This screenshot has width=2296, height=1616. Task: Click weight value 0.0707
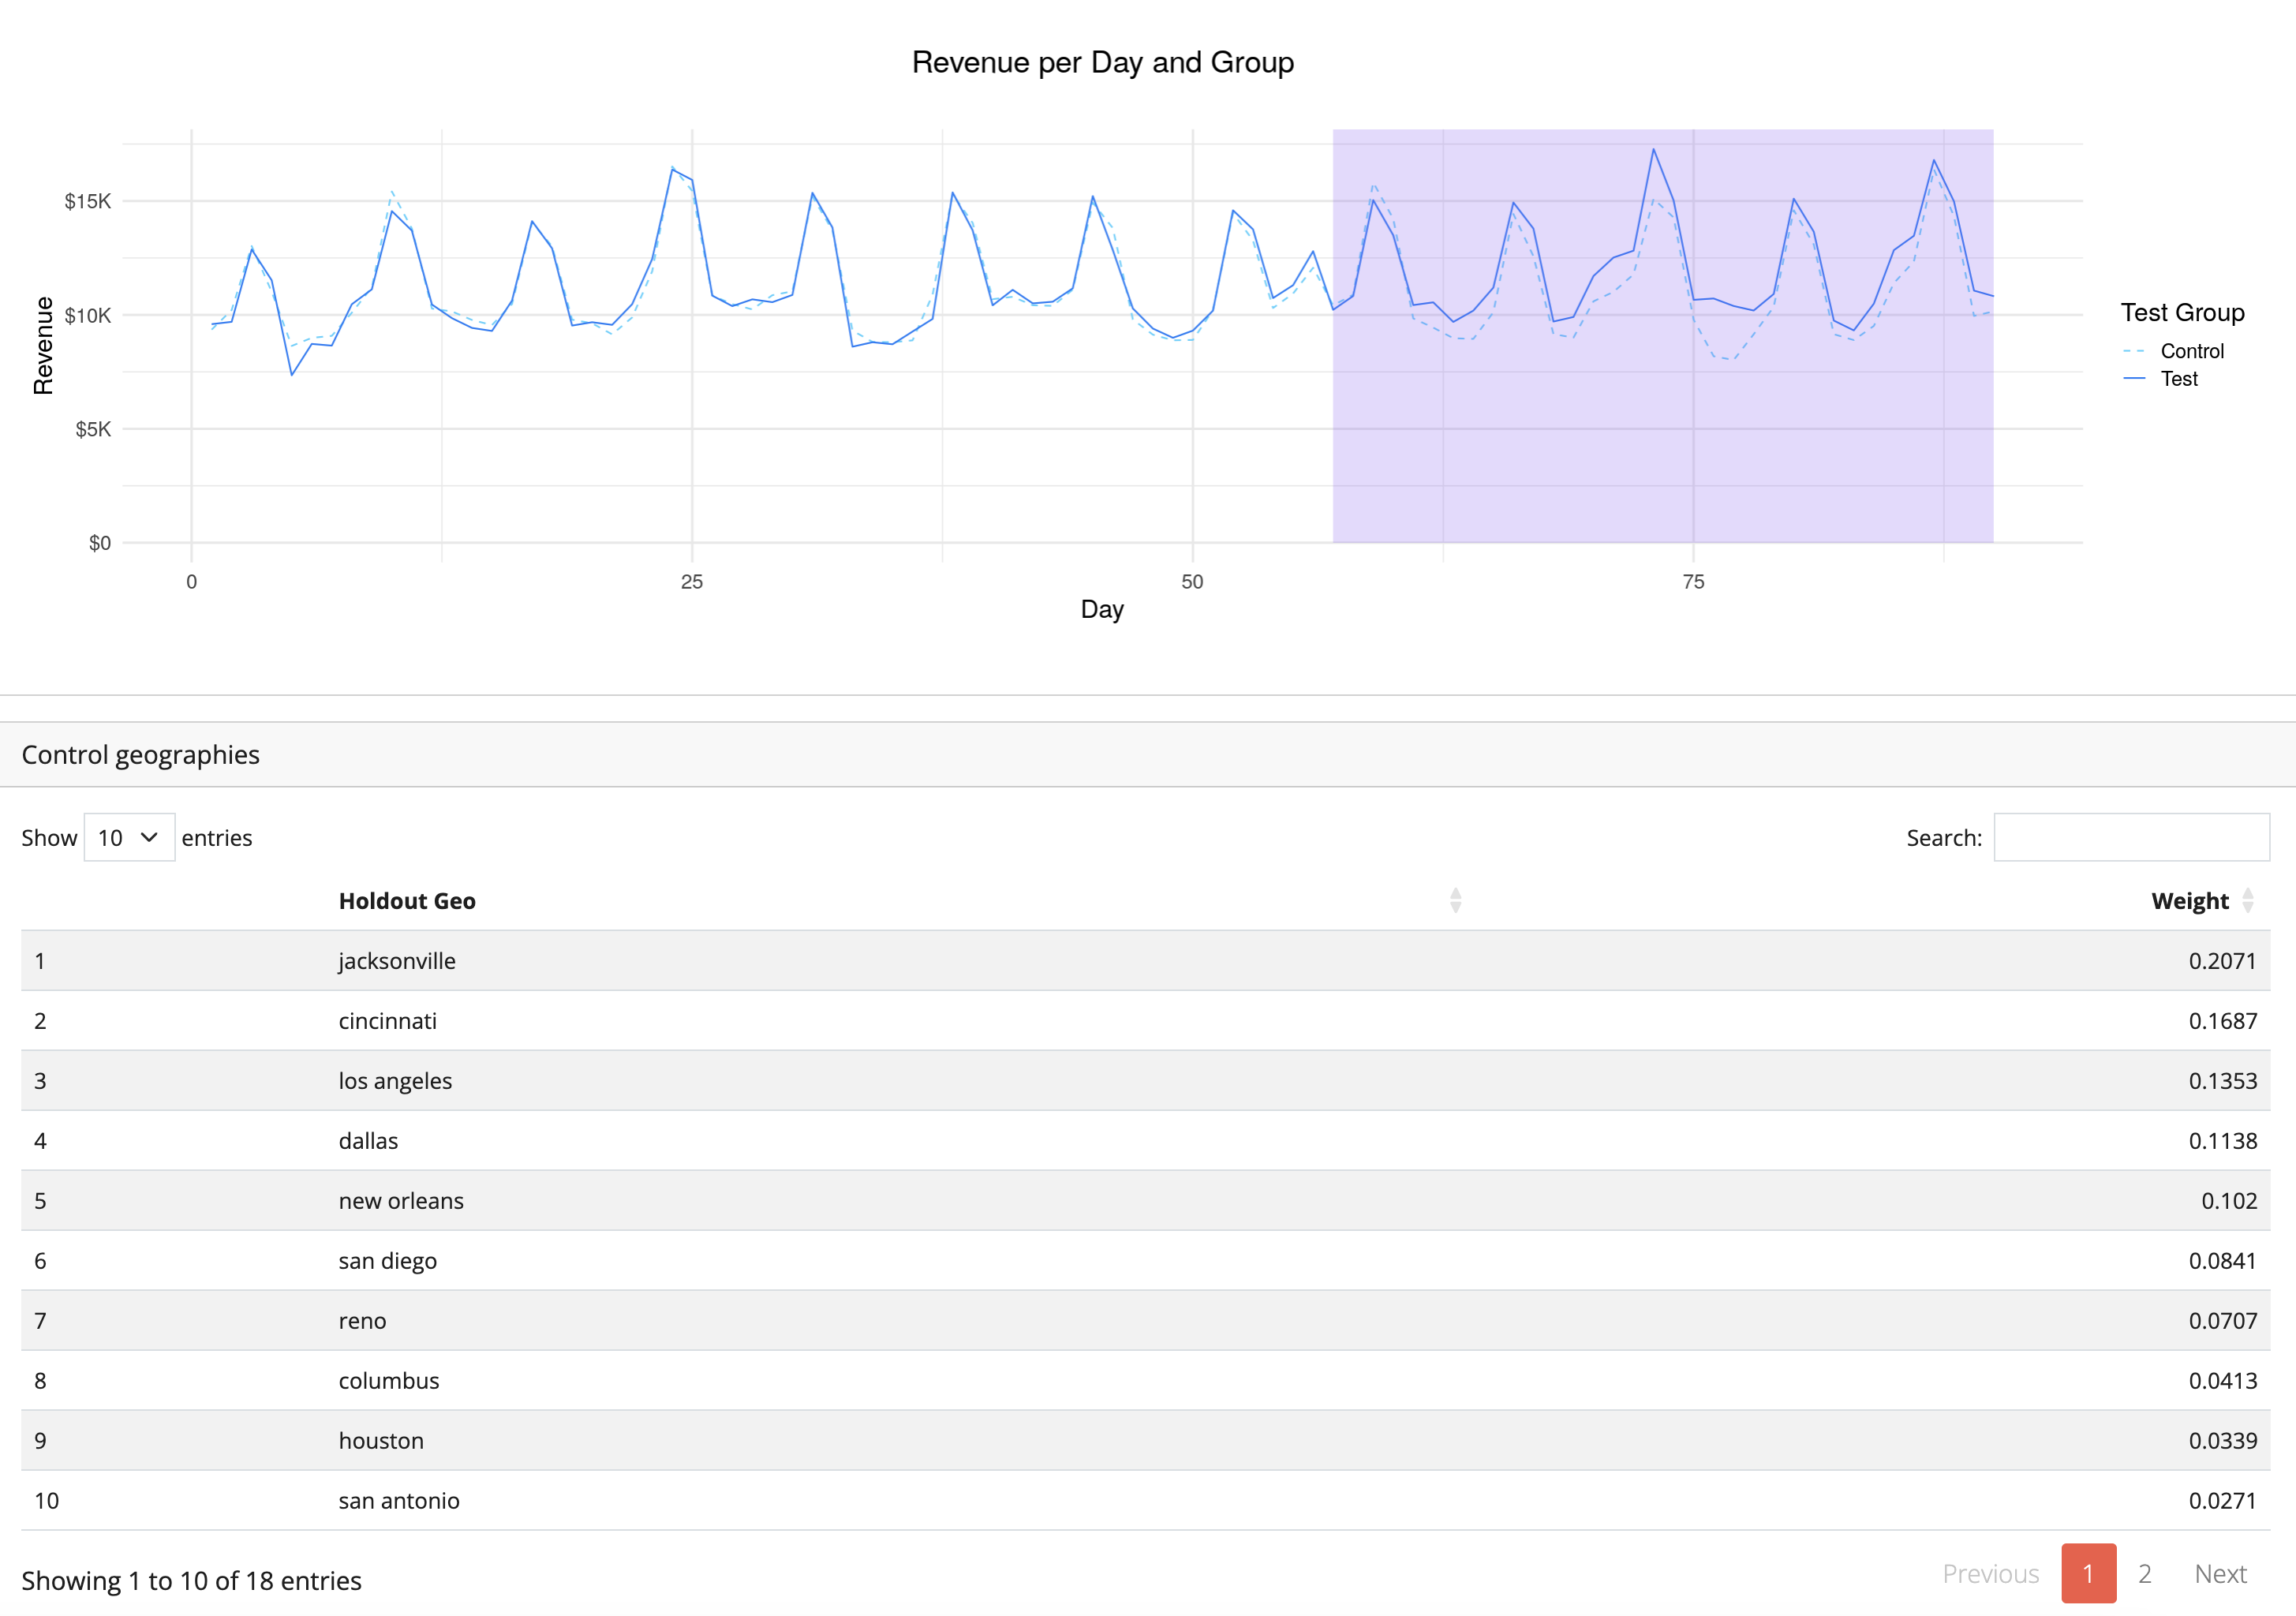[2222, 1321]
